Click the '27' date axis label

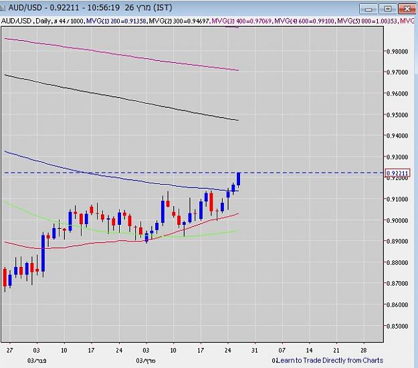[x=9, y=350]
